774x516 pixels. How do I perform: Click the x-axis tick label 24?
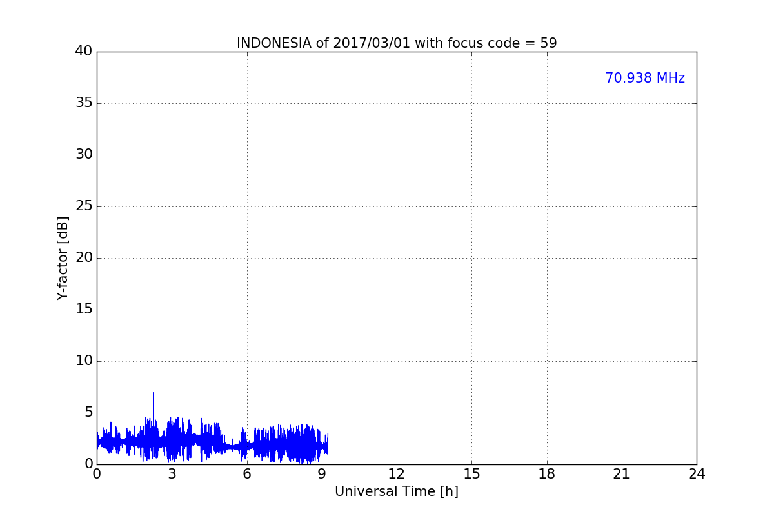[x=697, y=474]
